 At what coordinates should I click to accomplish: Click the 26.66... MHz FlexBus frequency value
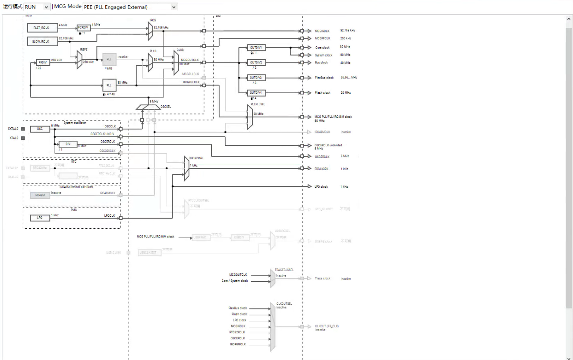point(349,78)
